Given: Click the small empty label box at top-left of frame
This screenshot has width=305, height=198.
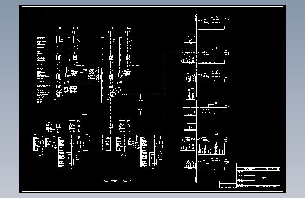Looking at the screenshot, I should tap(38, 11).
